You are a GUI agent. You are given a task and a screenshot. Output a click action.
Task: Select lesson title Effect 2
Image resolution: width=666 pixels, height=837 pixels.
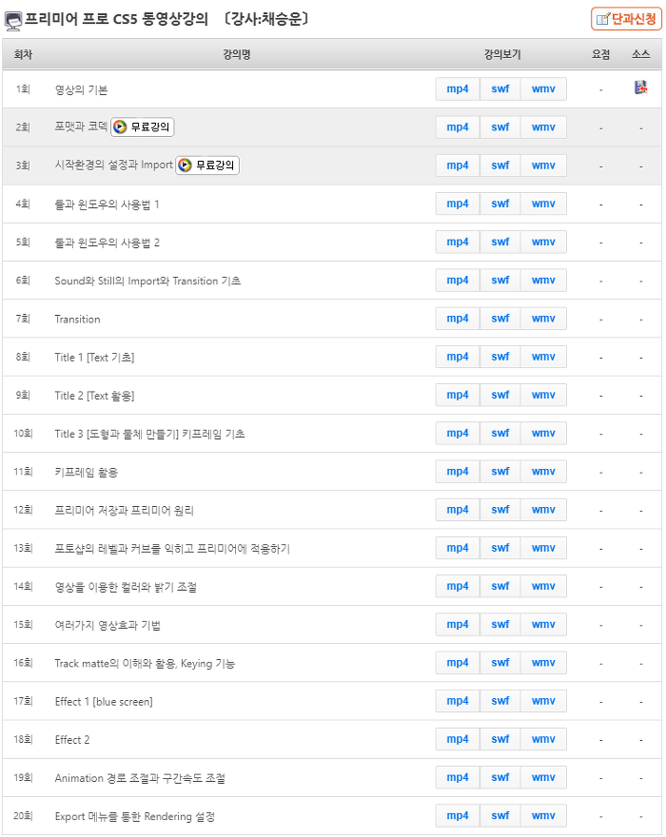coord(72,740)
